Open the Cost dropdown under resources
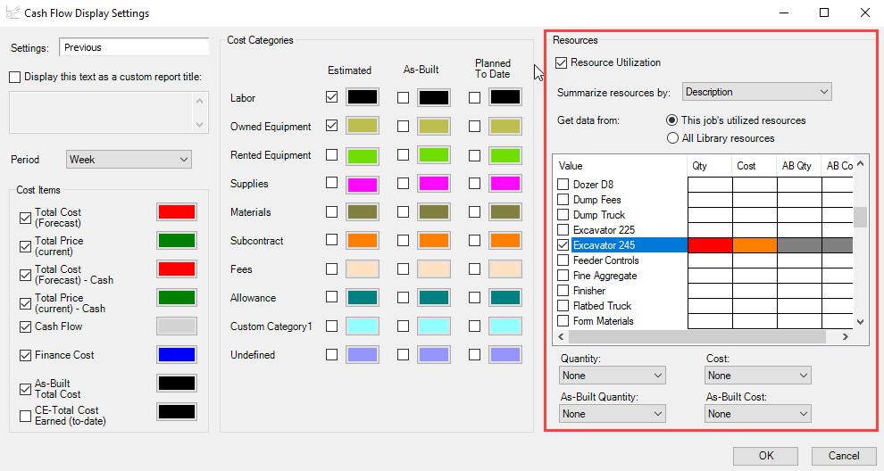This screenshot has width=884, height=471. click(x=757, y=376)
